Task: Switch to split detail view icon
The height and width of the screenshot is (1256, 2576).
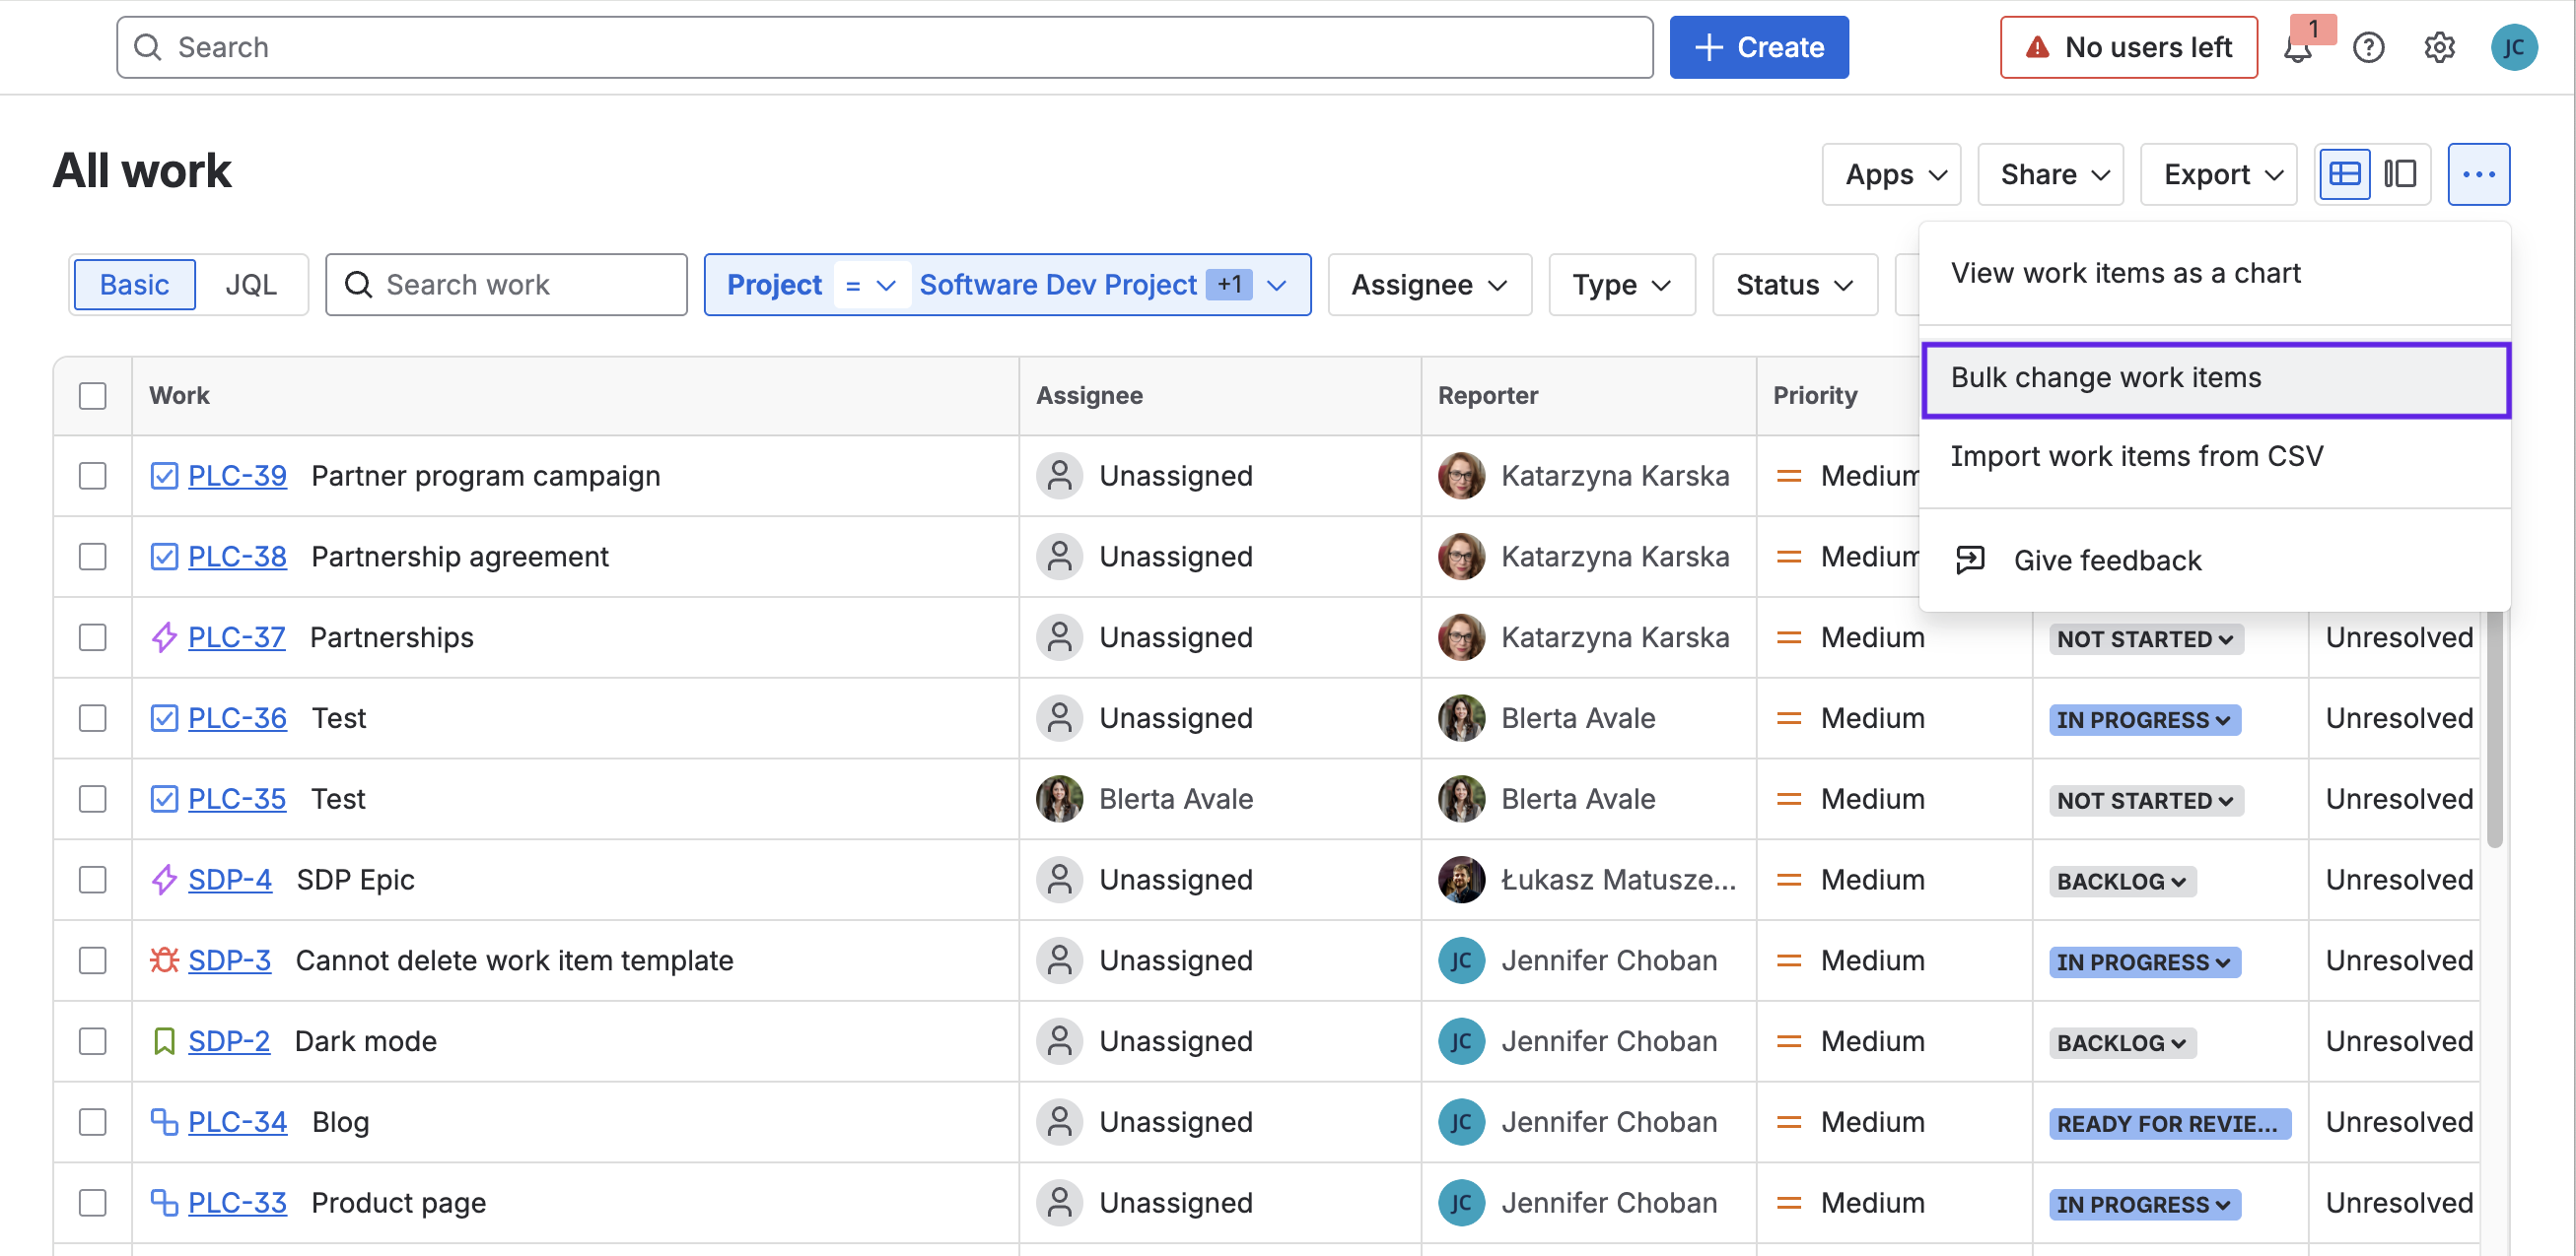Action: click(2400, 173)
